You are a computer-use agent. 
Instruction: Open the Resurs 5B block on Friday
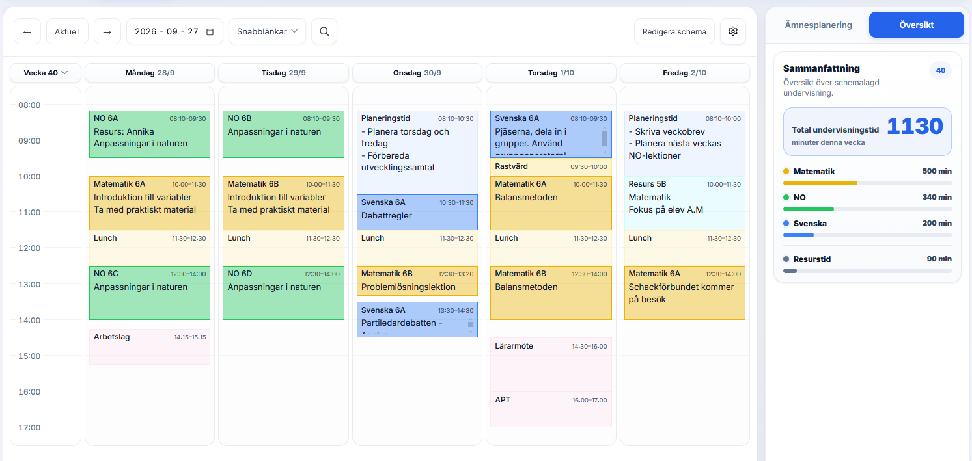click(x=685, y=203)
